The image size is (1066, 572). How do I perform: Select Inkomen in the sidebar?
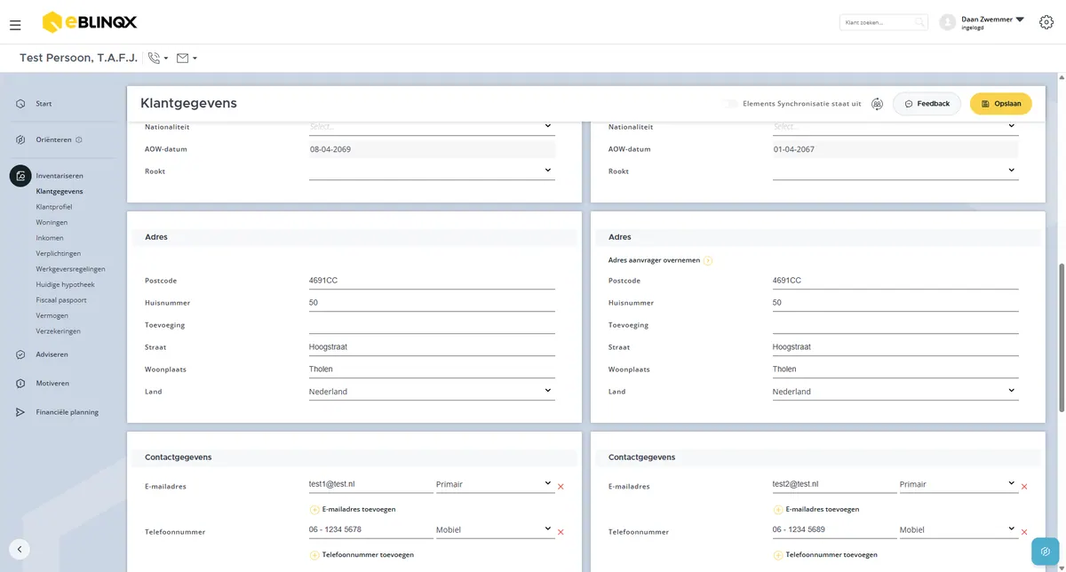tap(50, 238)
